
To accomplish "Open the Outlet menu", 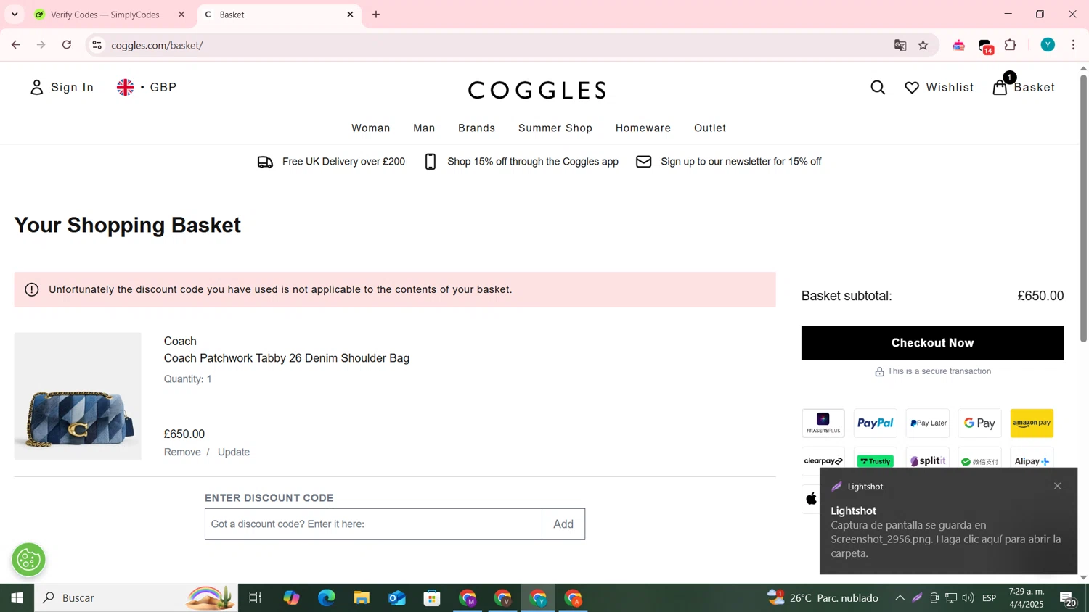I will click(710, 128).
